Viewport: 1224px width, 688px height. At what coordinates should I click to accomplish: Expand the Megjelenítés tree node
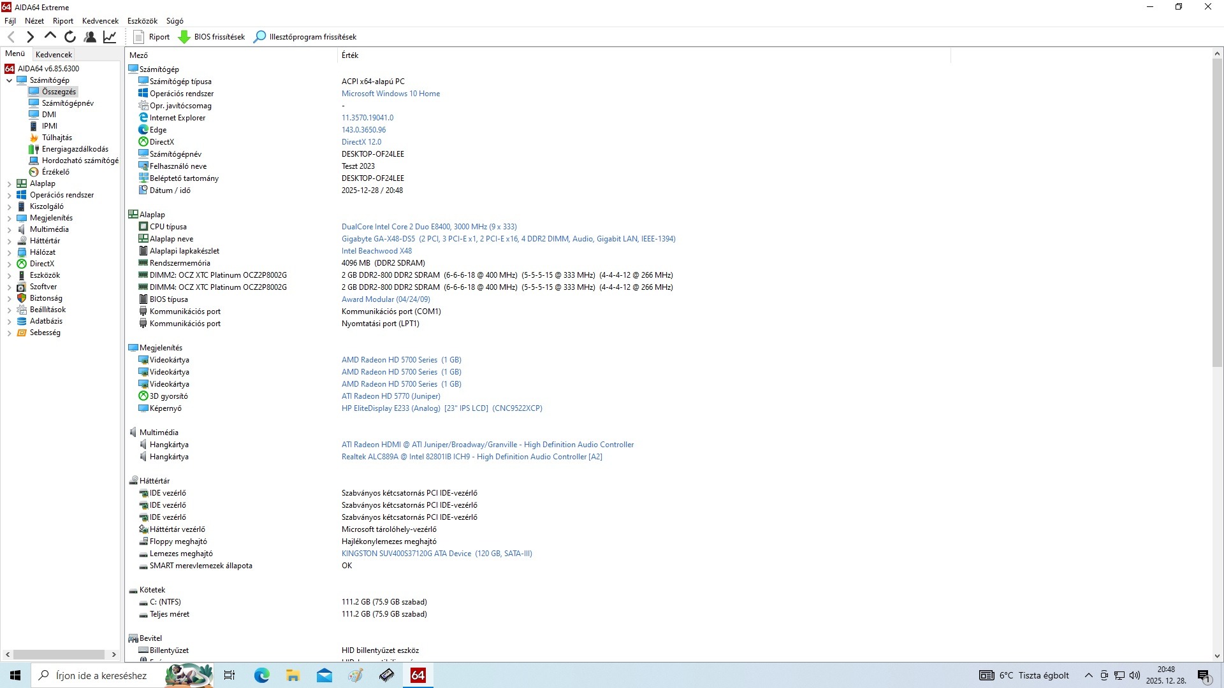click(x=10, y=218)
